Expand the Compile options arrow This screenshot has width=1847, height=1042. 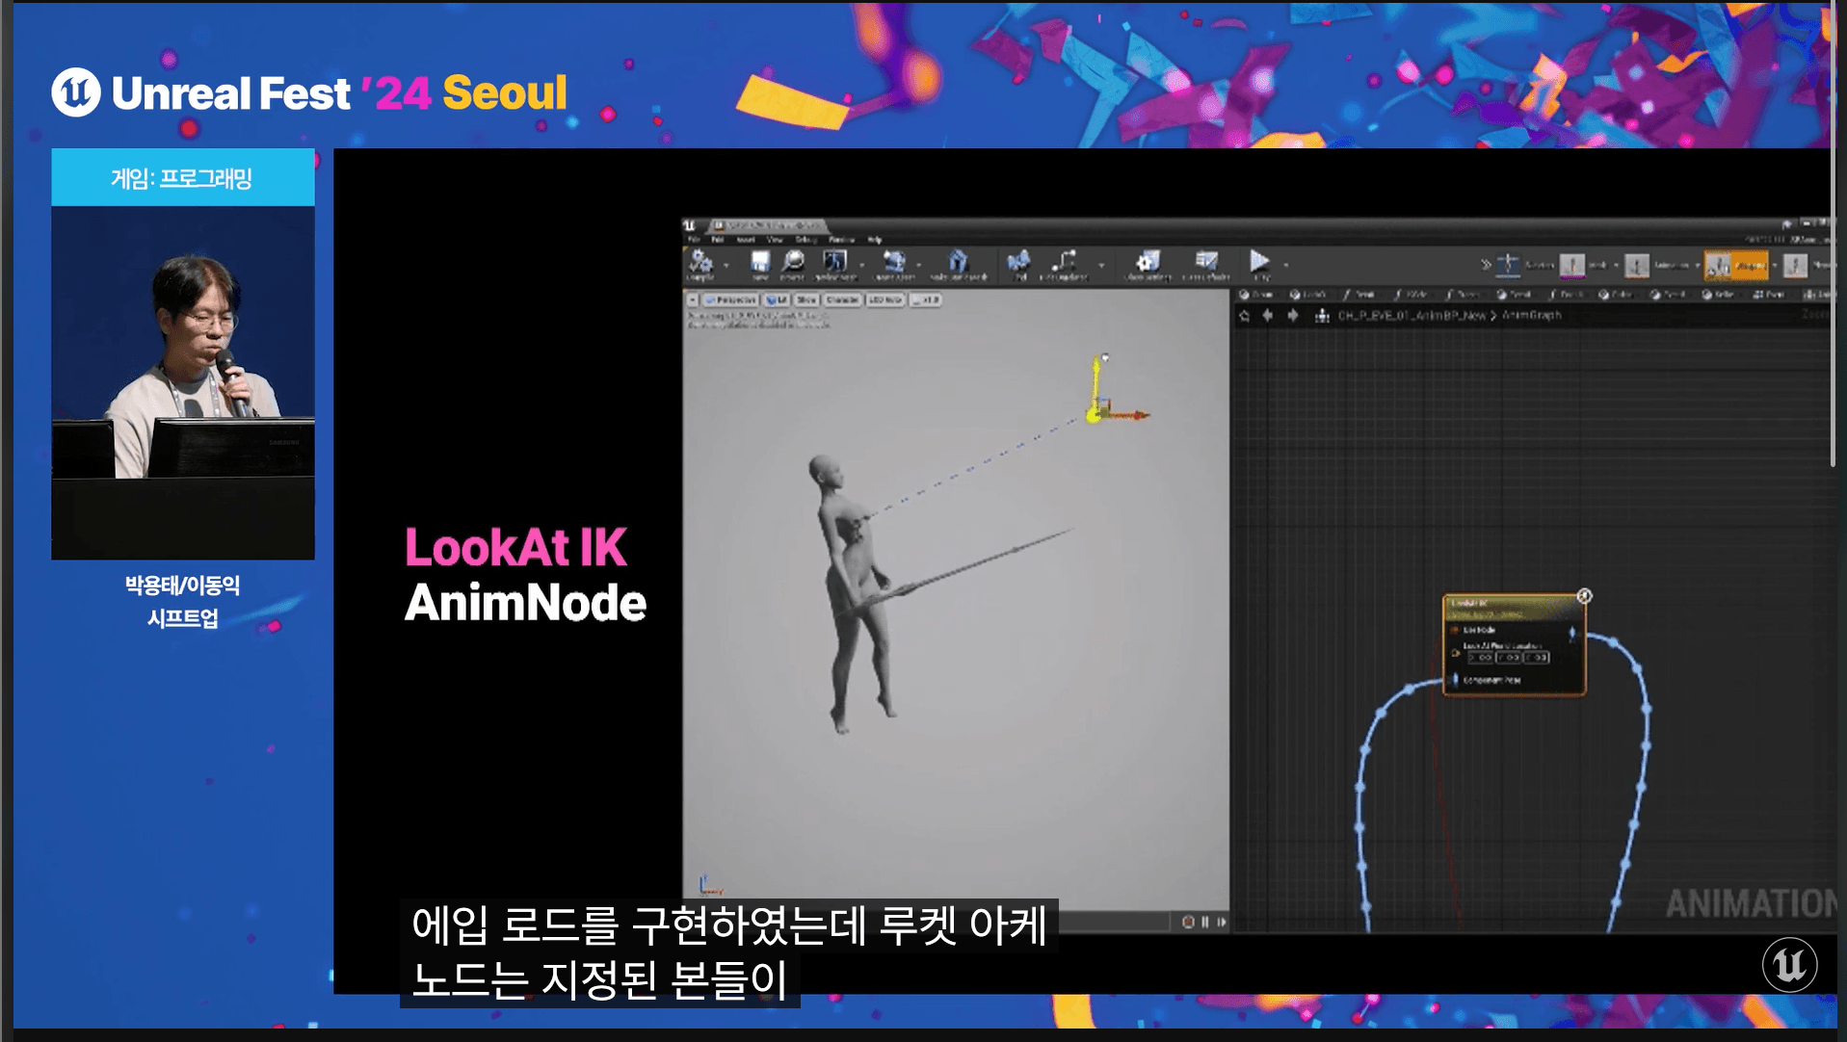coord(726,266)
